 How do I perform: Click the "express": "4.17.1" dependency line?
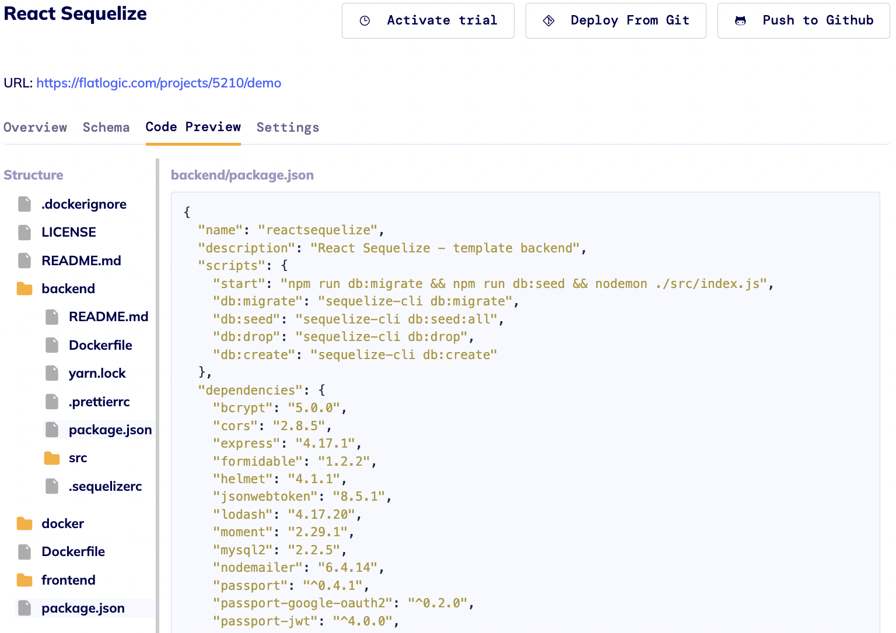click(287, 444)
